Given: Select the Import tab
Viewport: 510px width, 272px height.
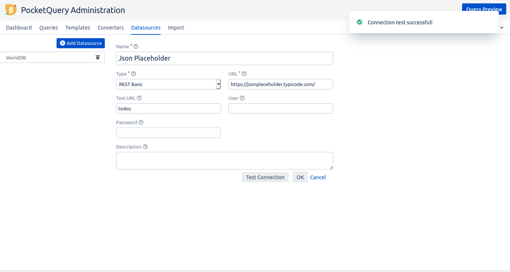Looking at the screenshot, I should (176, 28).
